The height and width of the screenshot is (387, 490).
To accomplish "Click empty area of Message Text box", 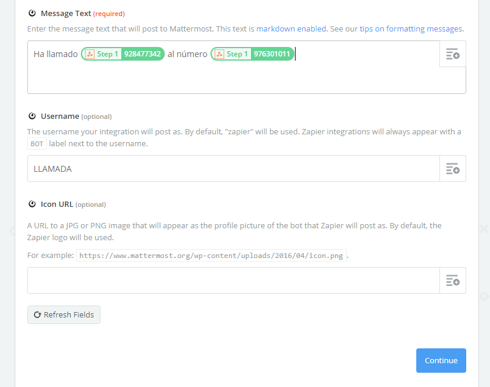I will 234,78.
